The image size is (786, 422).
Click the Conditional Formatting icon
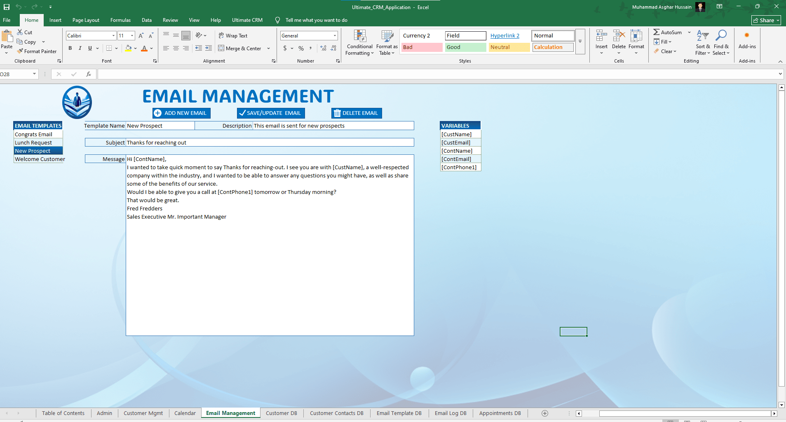click(x=359, y=37)
